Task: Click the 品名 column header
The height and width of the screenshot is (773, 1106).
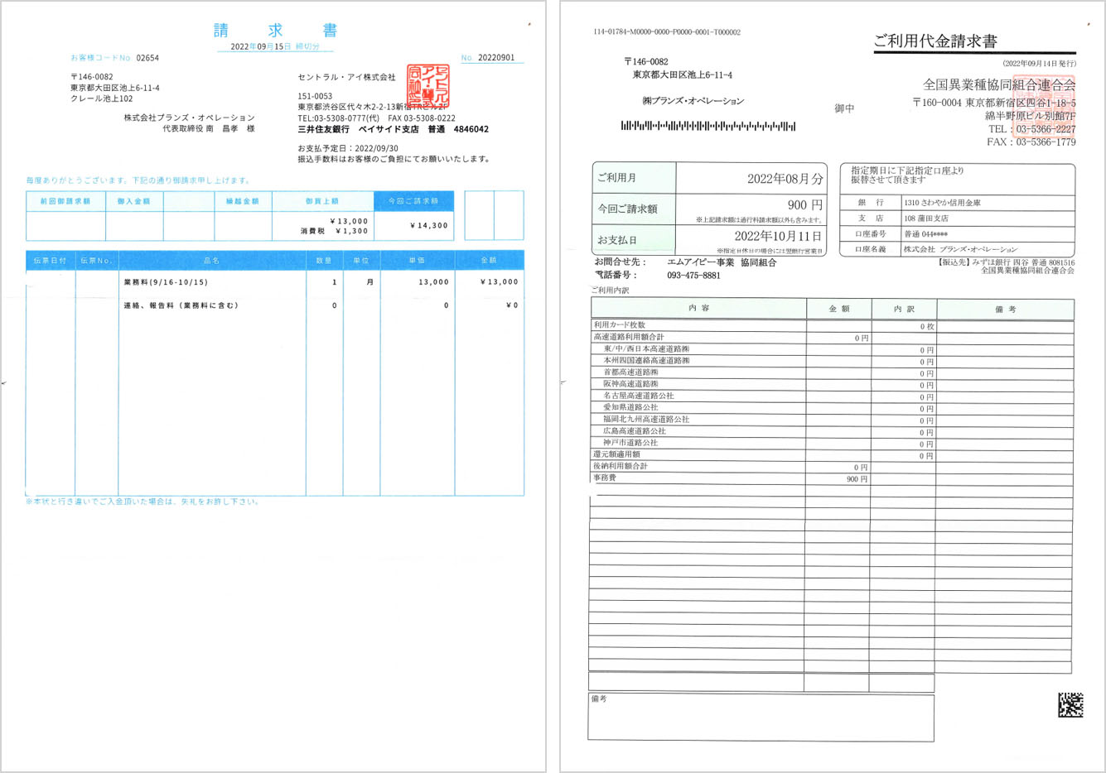Action: coord(212,260)
